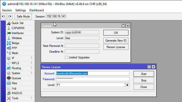Screen dimensions: 182x102
Task: Expand the Routing submenu arrow
Action: coord(32,68)
